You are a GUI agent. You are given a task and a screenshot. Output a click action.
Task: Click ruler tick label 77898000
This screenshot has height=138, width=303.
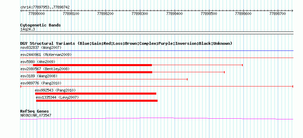click(36, 14)
